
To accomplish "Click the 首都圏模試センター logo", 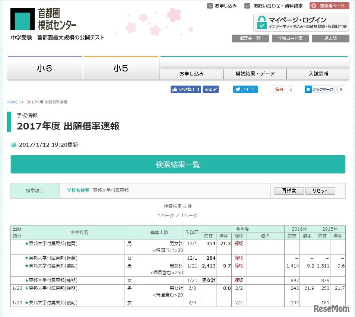I will click(x=44, y=19).
